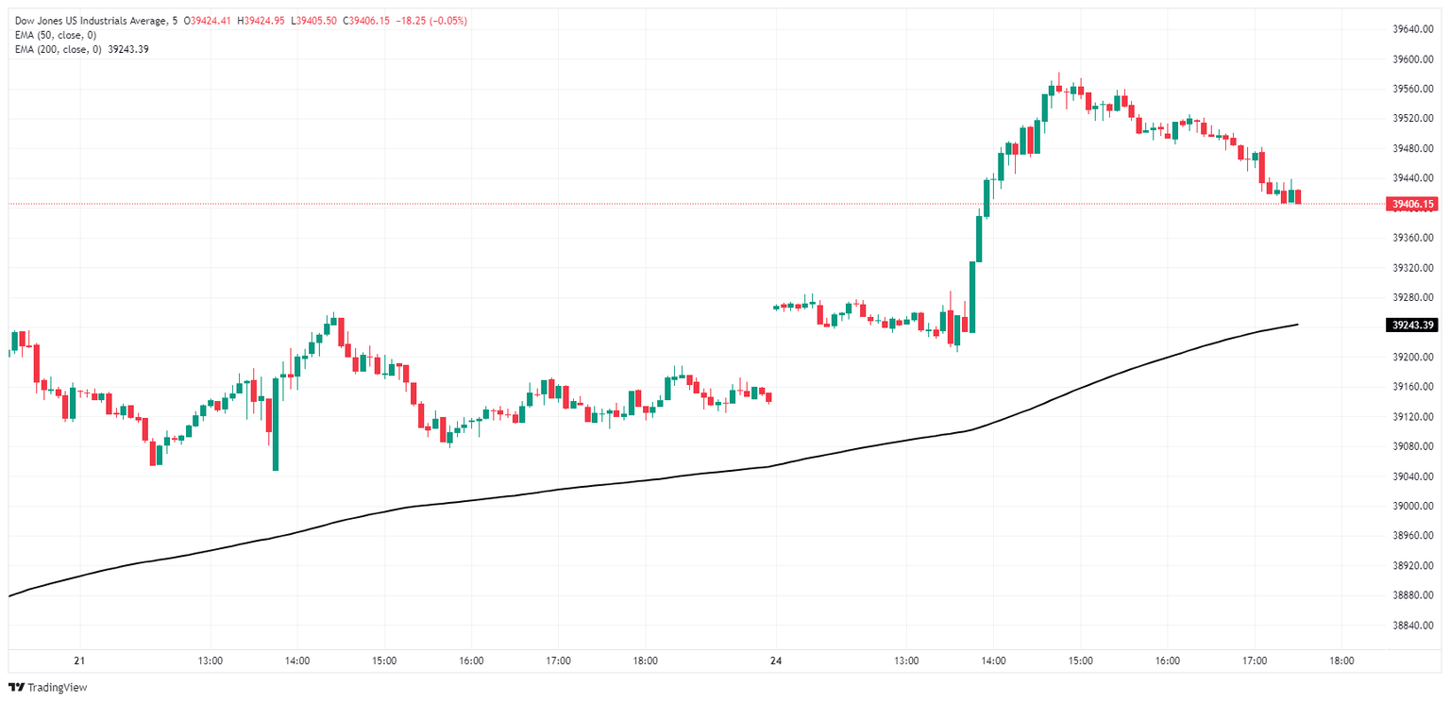The width and height of the screenshot is (1450, 702).
Task: Click the 39200.00 label on price scale
Action: 1413,357
